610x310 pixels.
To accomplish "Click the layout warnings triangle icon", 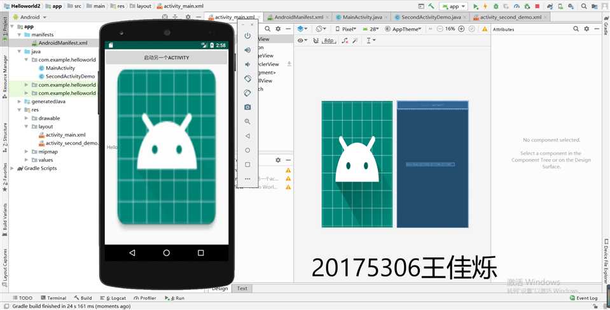I will [485, 29].
